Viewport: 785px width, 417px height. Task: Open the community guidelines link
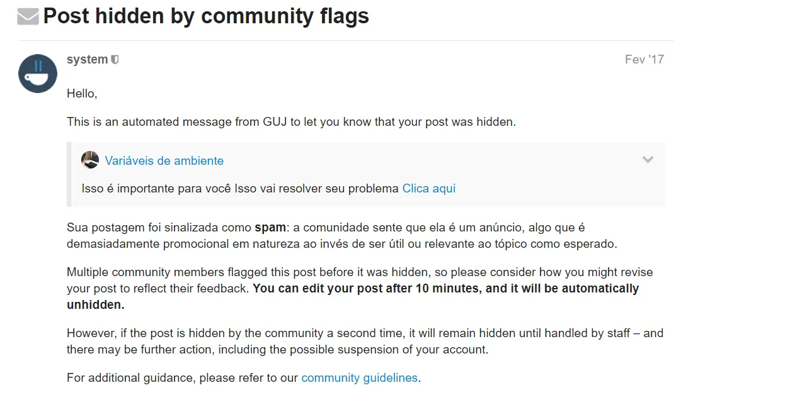359,378
